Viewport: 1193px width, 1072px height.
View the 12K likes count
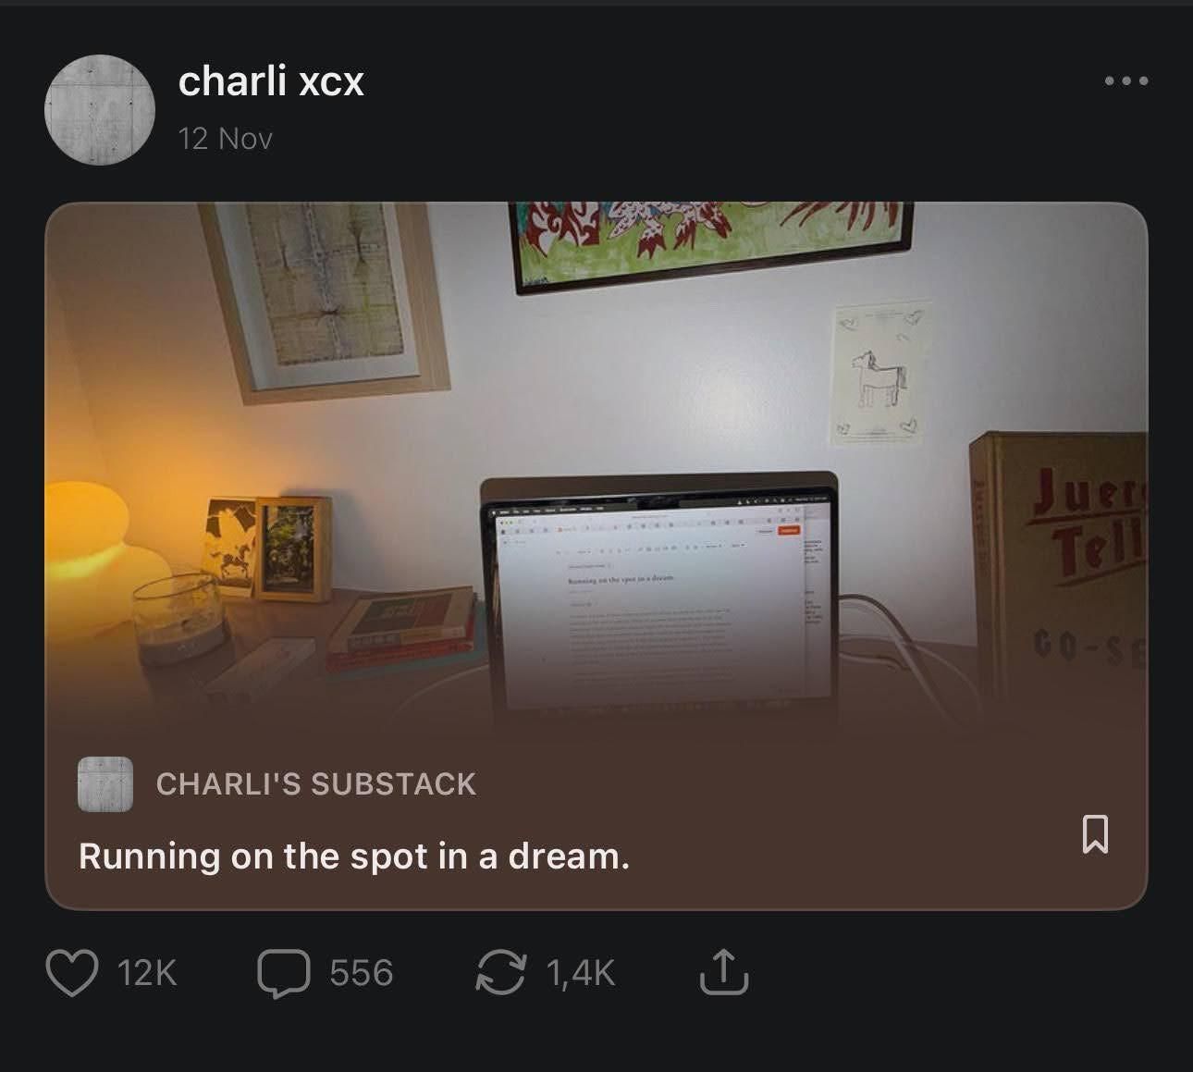pyautogui.click(x=147, y=973)
